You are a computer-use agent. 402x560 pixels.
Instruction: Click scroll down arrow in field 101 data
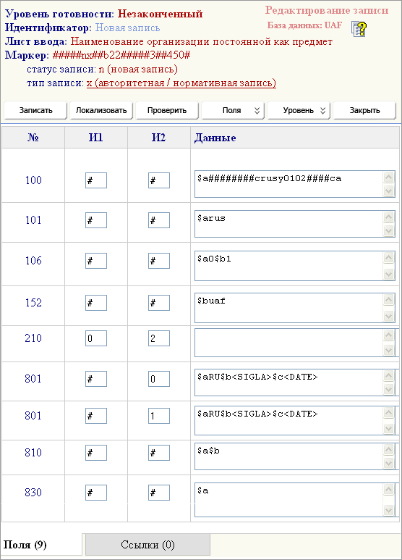point(388,231)
